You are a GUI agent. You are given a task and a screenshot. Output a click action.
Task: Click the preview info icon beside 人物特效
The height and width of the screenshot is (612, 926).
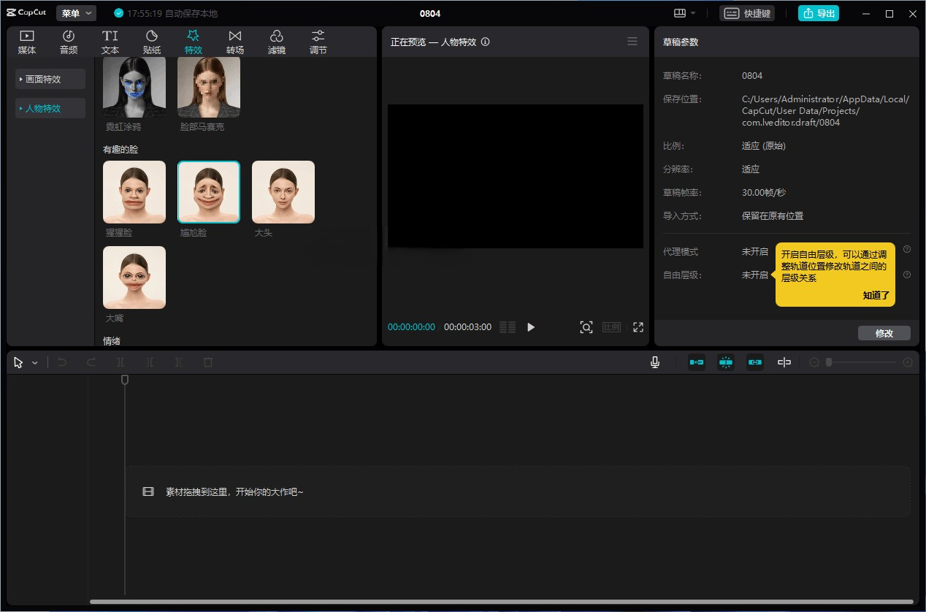click(486, 42)
